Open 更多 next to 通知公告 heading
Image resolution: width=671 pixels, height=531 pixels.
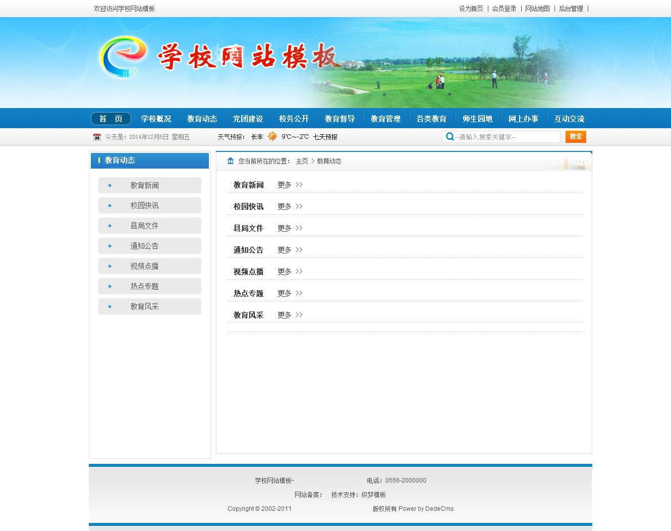(290, 250)
